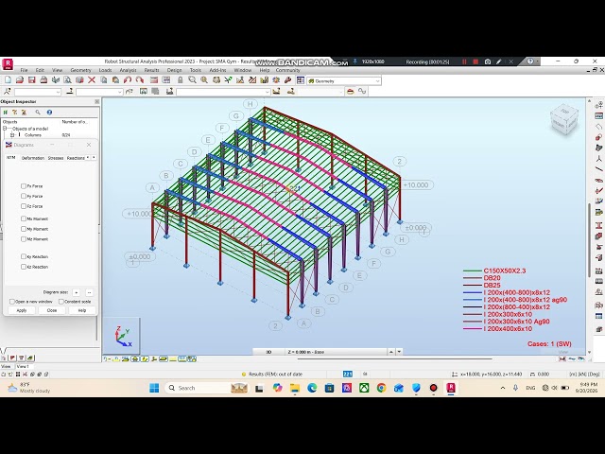Click the Print icon in the toolbar
The image size is (605, 454).
tap(43, 79)
